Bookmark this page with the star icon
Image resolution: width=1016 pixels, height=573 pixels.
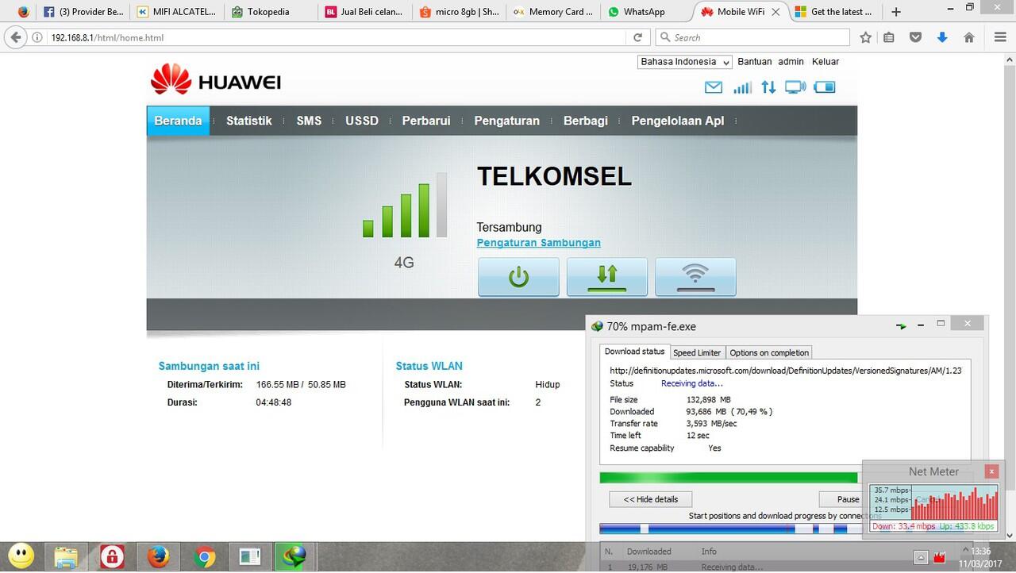[x=866, y=37]
